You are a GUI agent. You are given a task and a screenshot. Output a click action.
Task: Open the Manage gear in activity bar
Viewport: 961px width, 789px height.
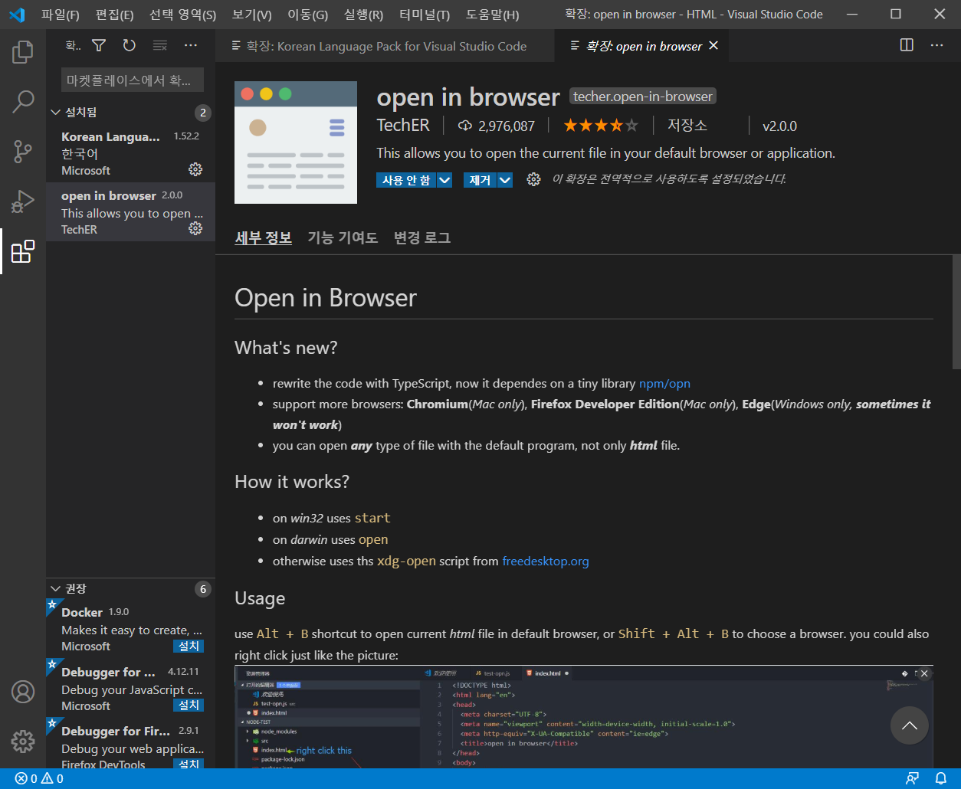pos(23,742)
